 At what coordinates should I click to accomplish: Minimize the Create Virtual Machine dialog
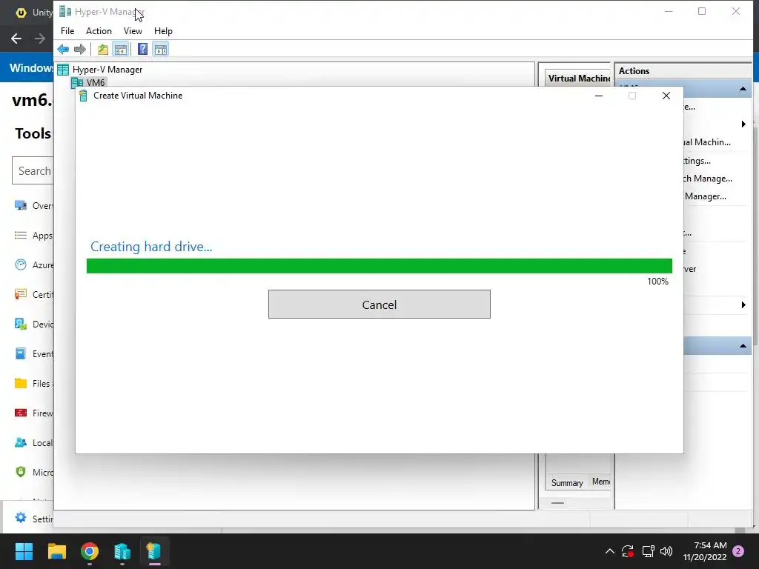pos(599,96)
